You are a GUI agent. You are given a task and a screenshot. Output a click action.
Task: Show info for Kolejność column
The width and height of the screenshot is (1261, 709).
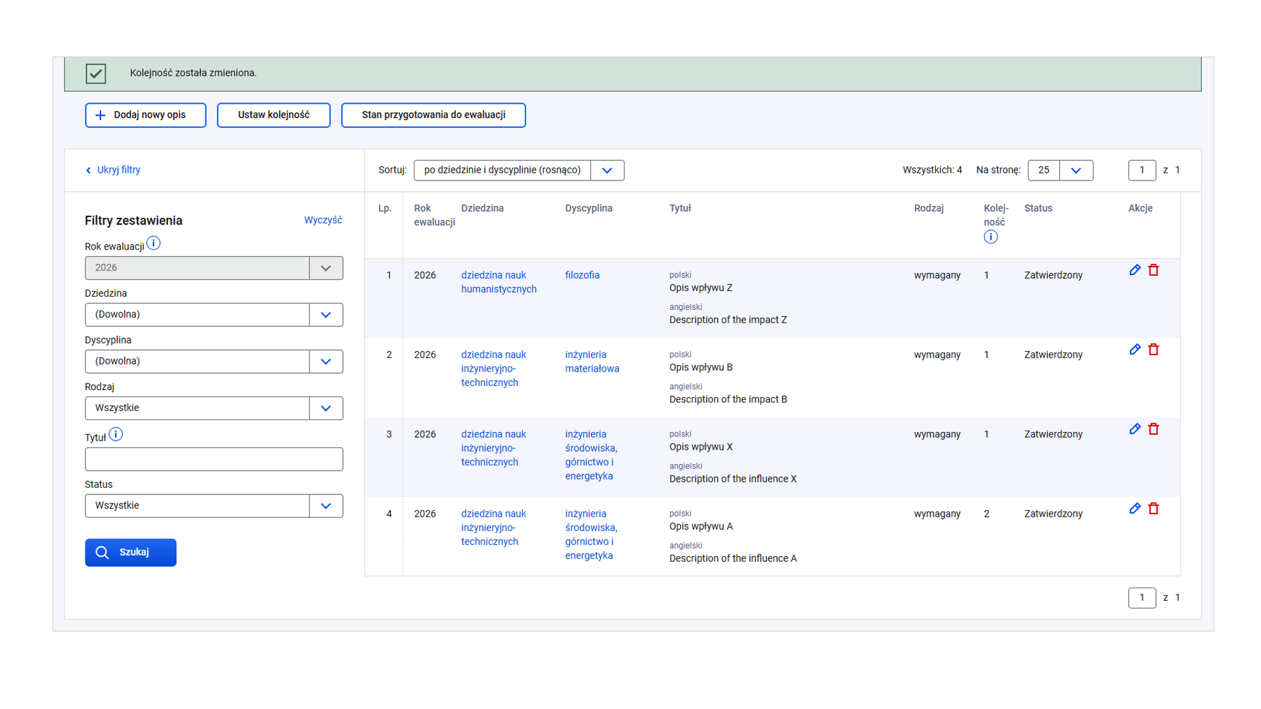pos(990,237)
